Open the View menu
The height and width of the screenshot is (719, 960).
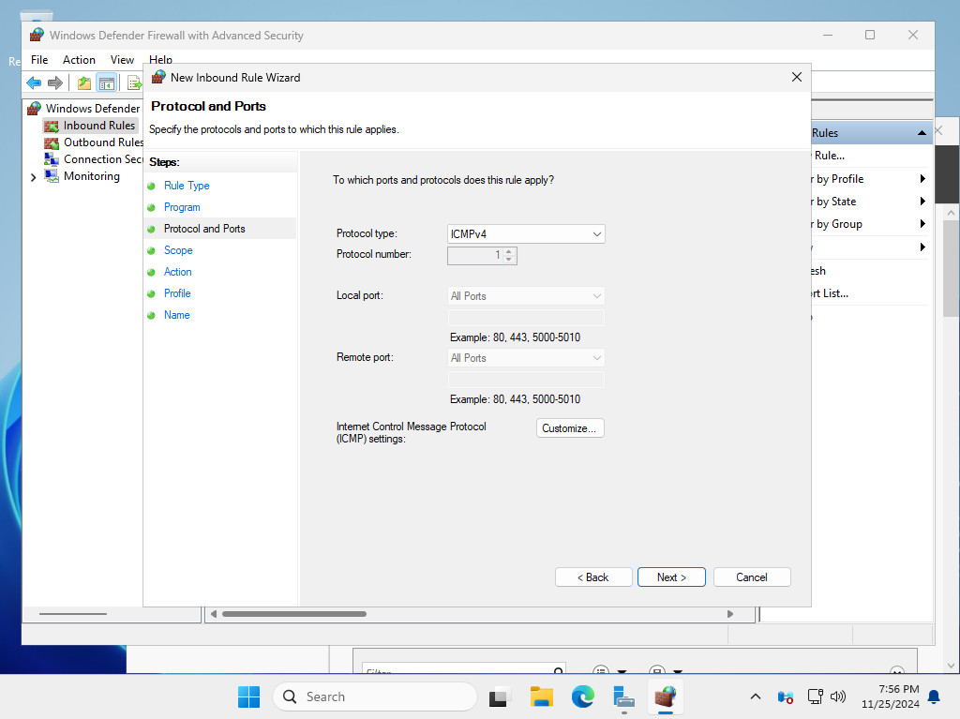pos(122,59)
